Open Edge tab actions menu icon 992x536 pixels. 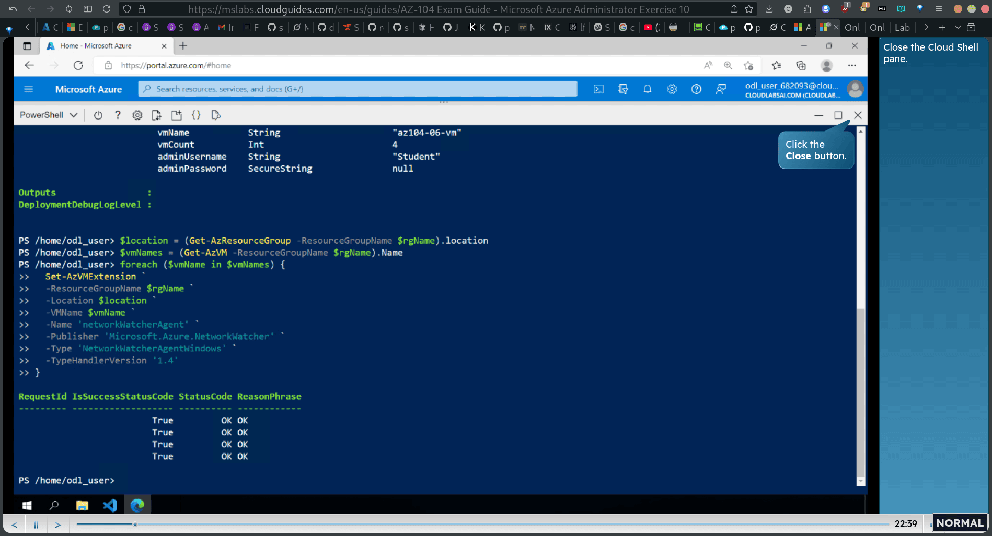[x=27, y=46]
